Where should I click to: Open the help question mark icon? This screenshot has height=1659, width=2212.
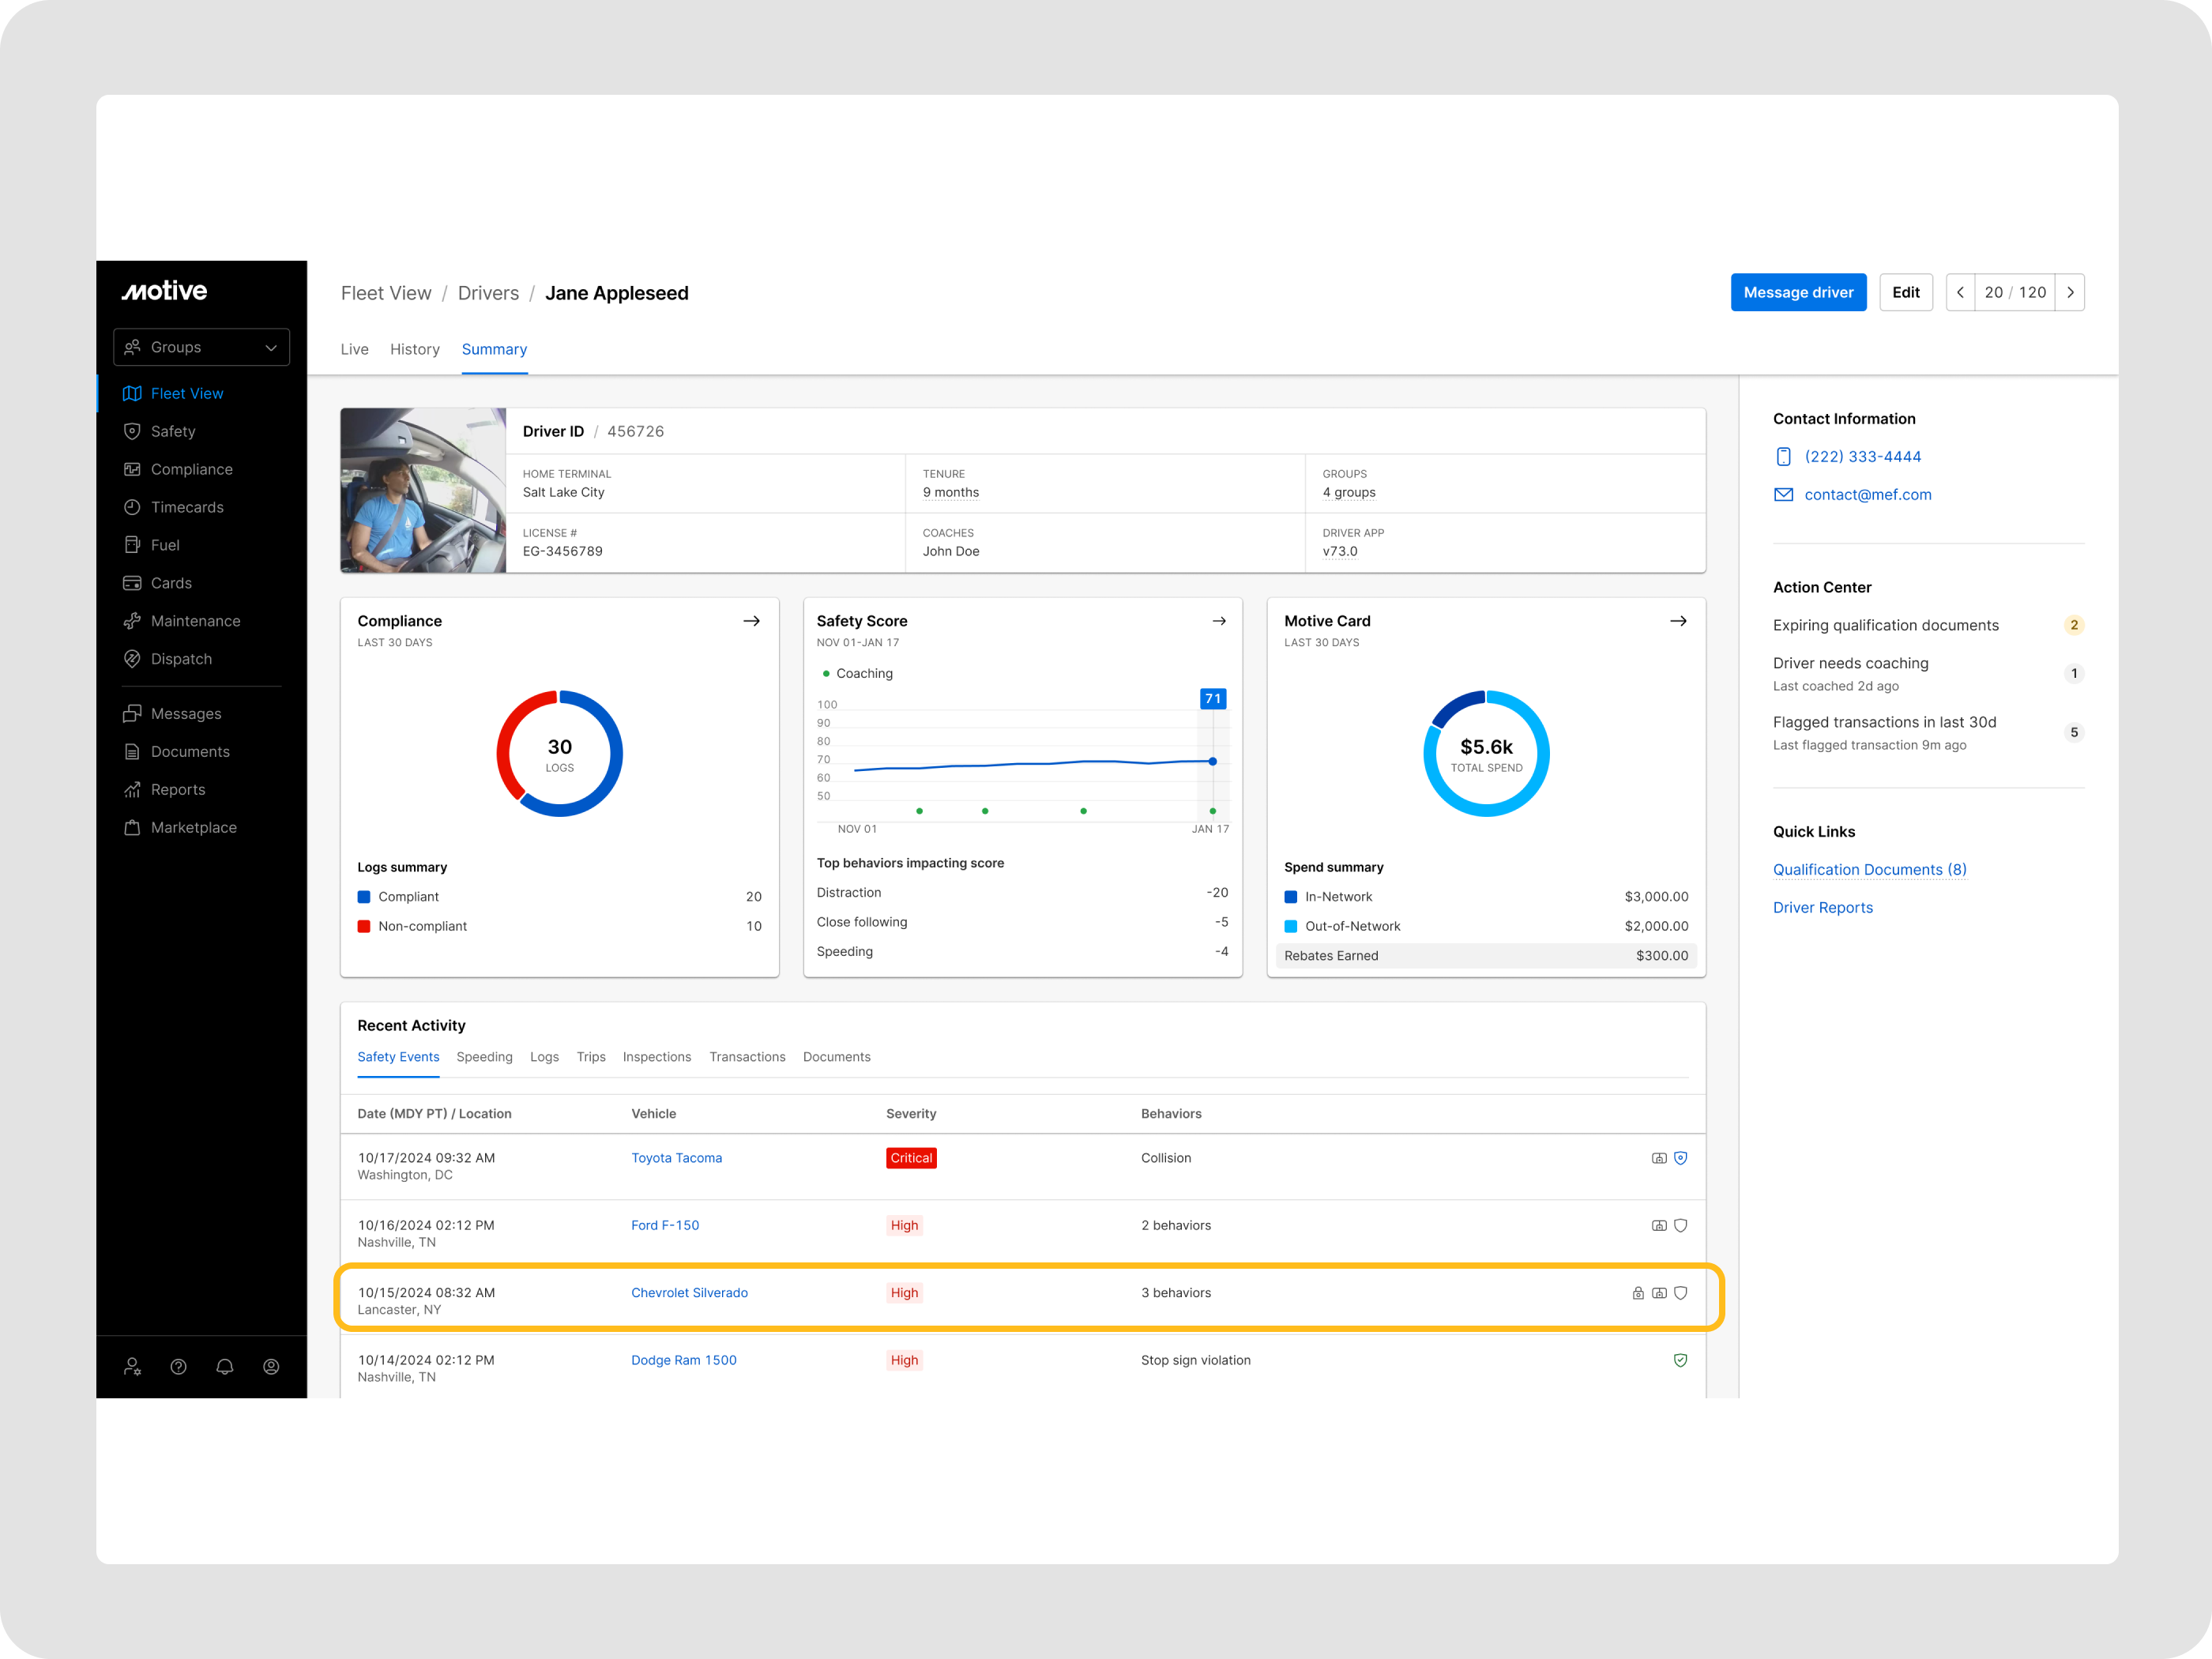pyautogui.click(x=179, y=1366)
